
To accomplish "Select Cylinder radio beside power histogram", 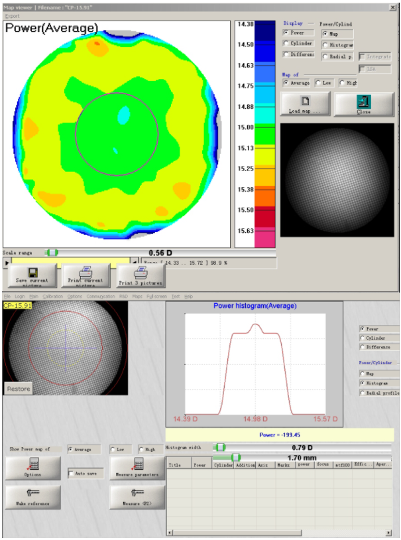I will pos(363,338).
